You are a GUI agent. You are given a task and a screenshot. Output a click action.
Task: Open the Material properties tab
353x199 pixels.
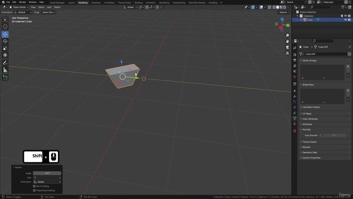click(295, 124)
